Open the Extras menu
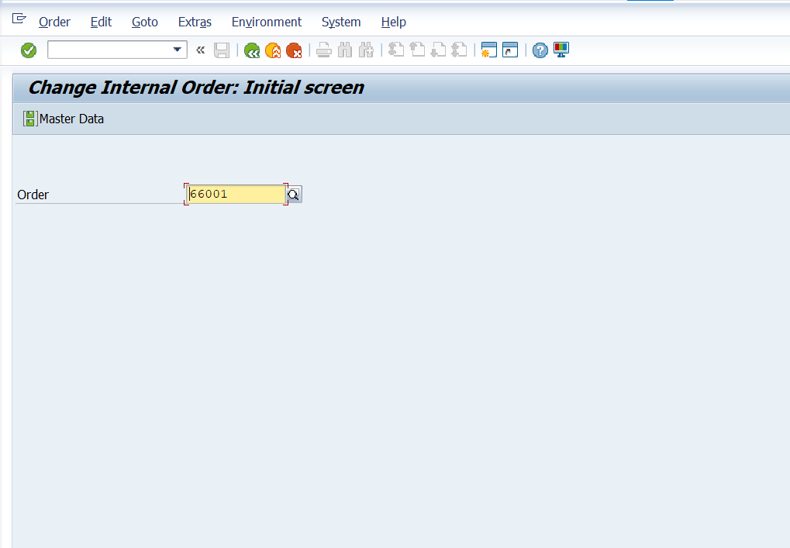 (195, 22)
